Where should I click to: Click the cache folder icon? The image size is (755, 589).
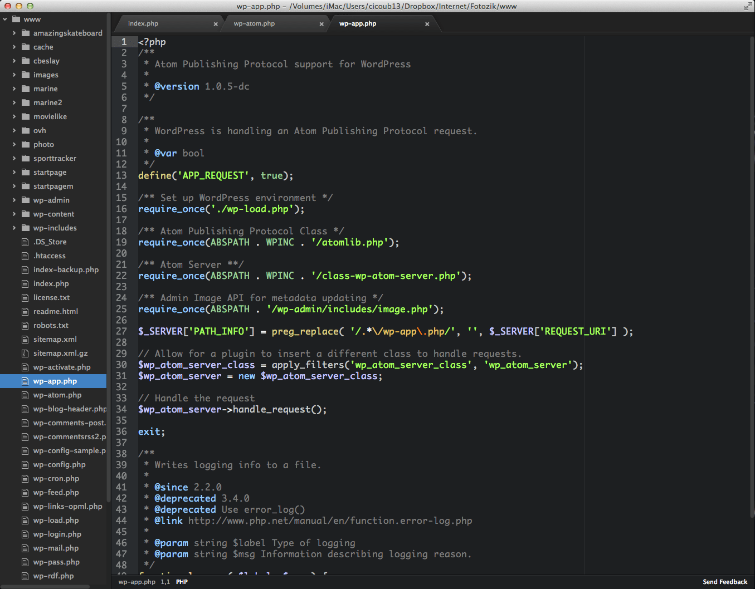[26, 47]
